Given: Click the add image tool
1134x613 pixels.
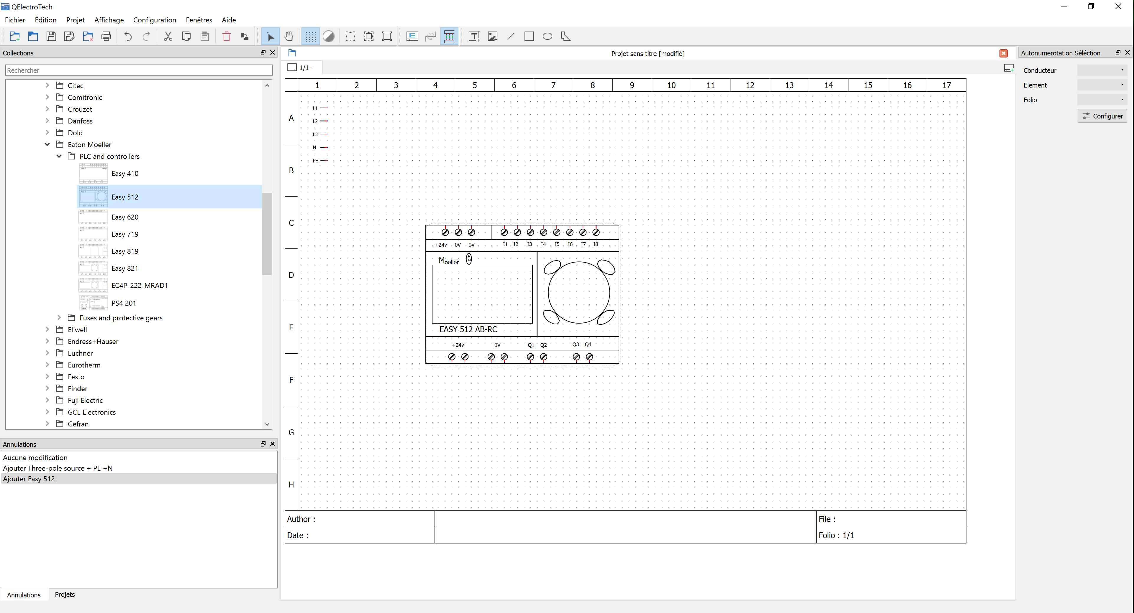Looking at the screenshot, I should tap(493, 37).
